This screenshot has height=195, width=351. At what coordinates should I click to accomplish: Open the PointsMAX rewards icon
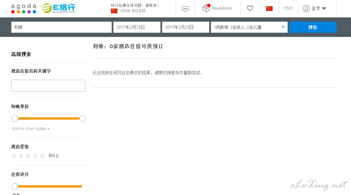click(x=206, y=8)
